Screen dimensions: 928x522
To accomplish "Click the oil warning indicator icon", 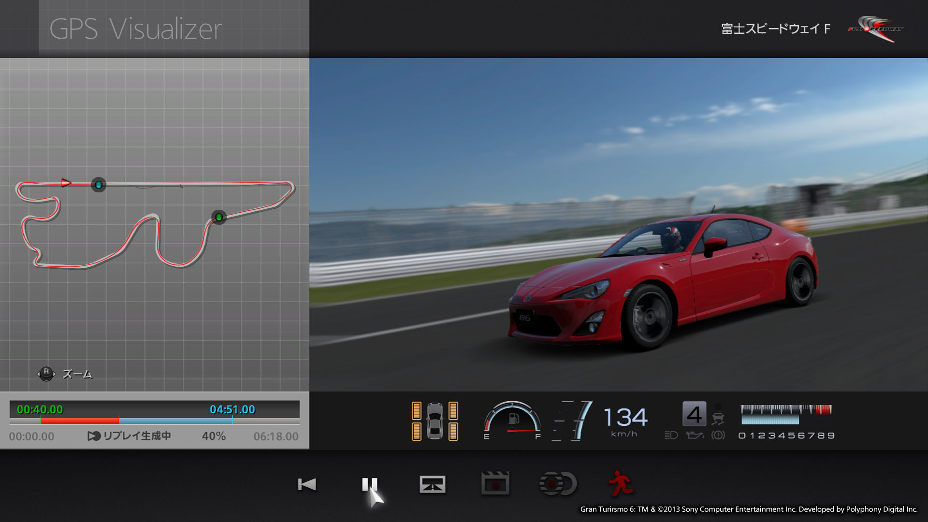I will coord(695,435).
